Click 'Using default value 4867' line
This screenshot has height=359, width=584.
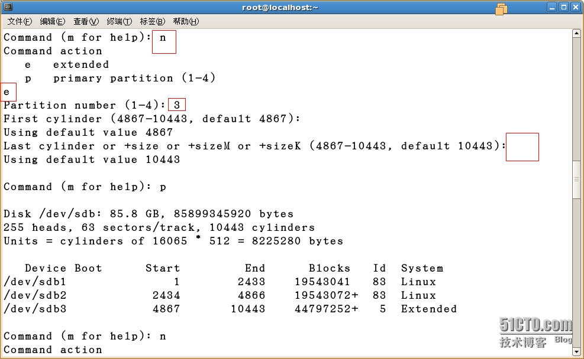coord(88,133)
